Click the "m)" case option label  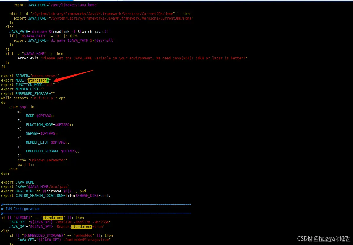20,111
